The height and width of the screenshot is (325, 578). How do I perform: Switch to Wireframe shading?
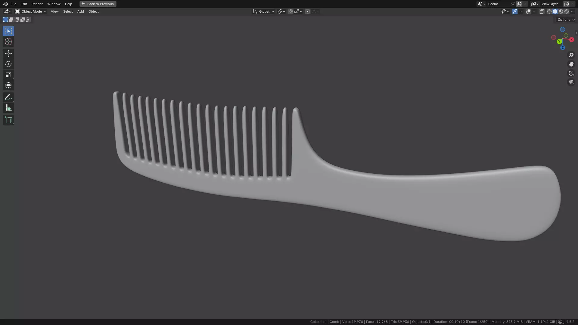549,11
